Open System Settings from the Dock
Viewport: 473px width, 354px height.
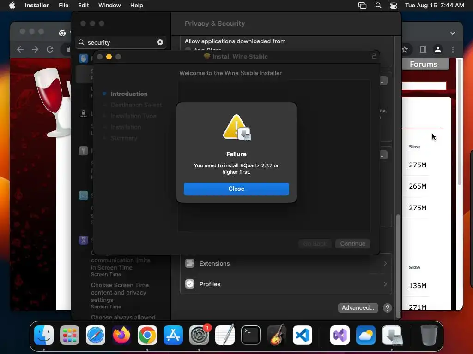pyautogui.click(x=199, y=335)
